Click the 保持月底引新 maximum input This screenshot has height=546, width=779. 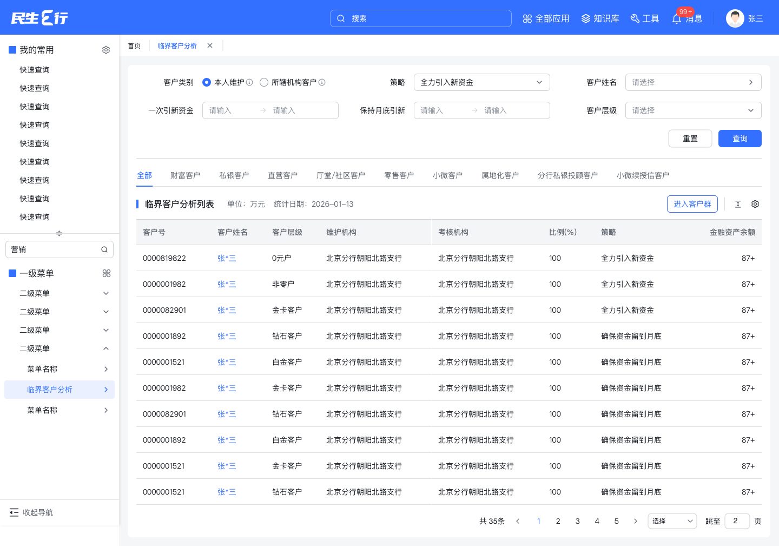click(511, 110)
